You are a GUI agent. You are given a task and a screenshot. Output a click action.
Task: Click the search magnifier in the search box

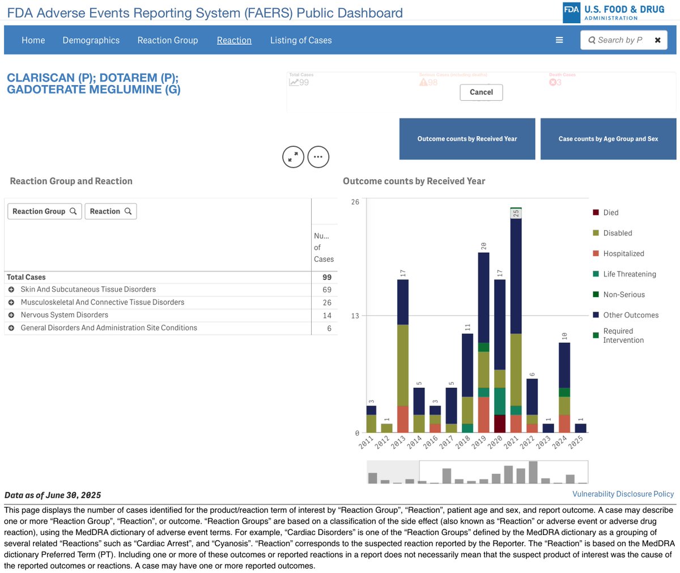[592, 40]
